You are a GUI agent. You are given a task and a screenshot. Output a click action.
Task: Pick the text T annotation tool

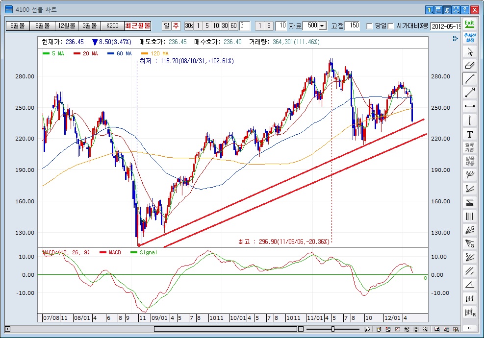point(470,134)
